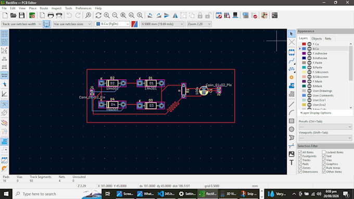The image size is (354, 199).
Task: Switch units to millimeters
Action: point(4,75)
